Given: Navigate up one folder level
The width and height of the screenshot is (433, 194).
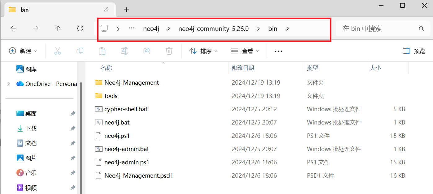Looking at the screenshot, I should (x=58, y=28).
